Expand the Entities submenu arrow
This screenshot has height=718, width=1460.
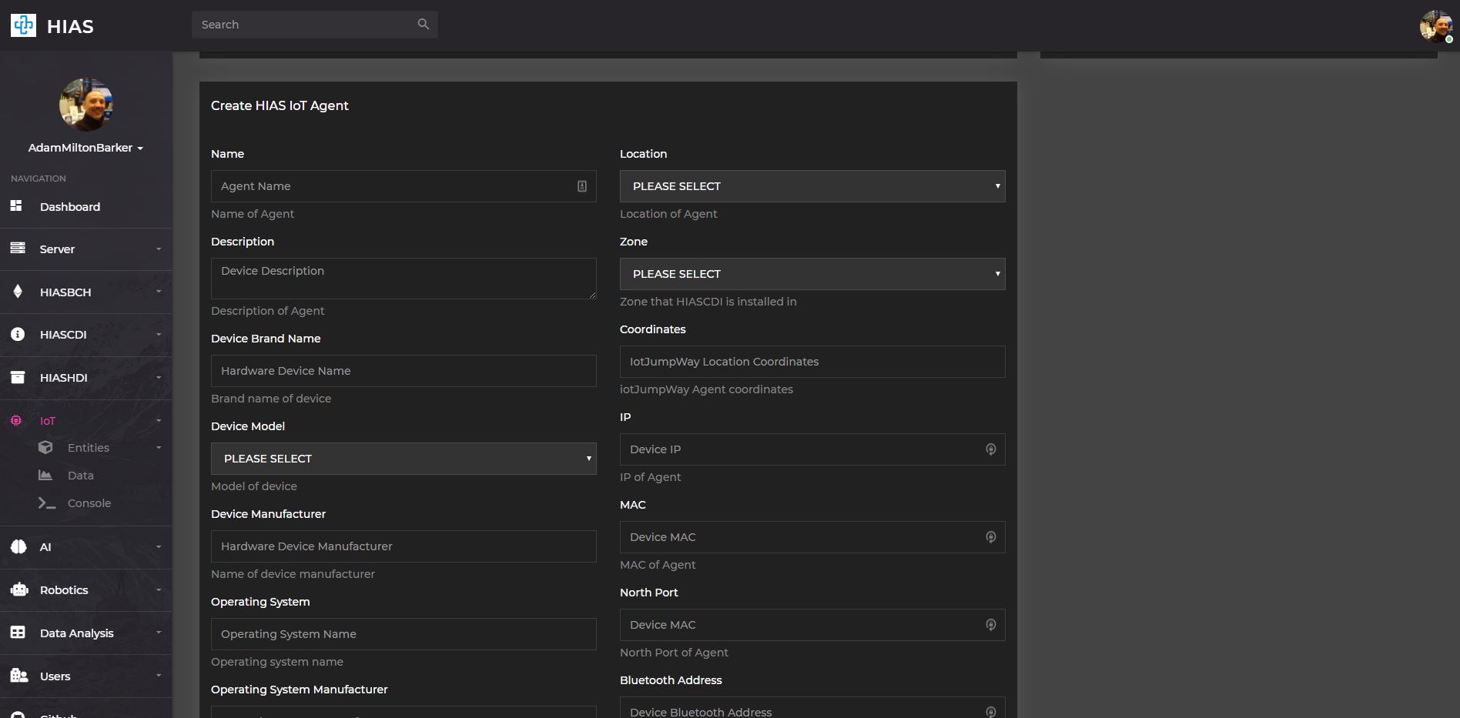pos(159,448)
